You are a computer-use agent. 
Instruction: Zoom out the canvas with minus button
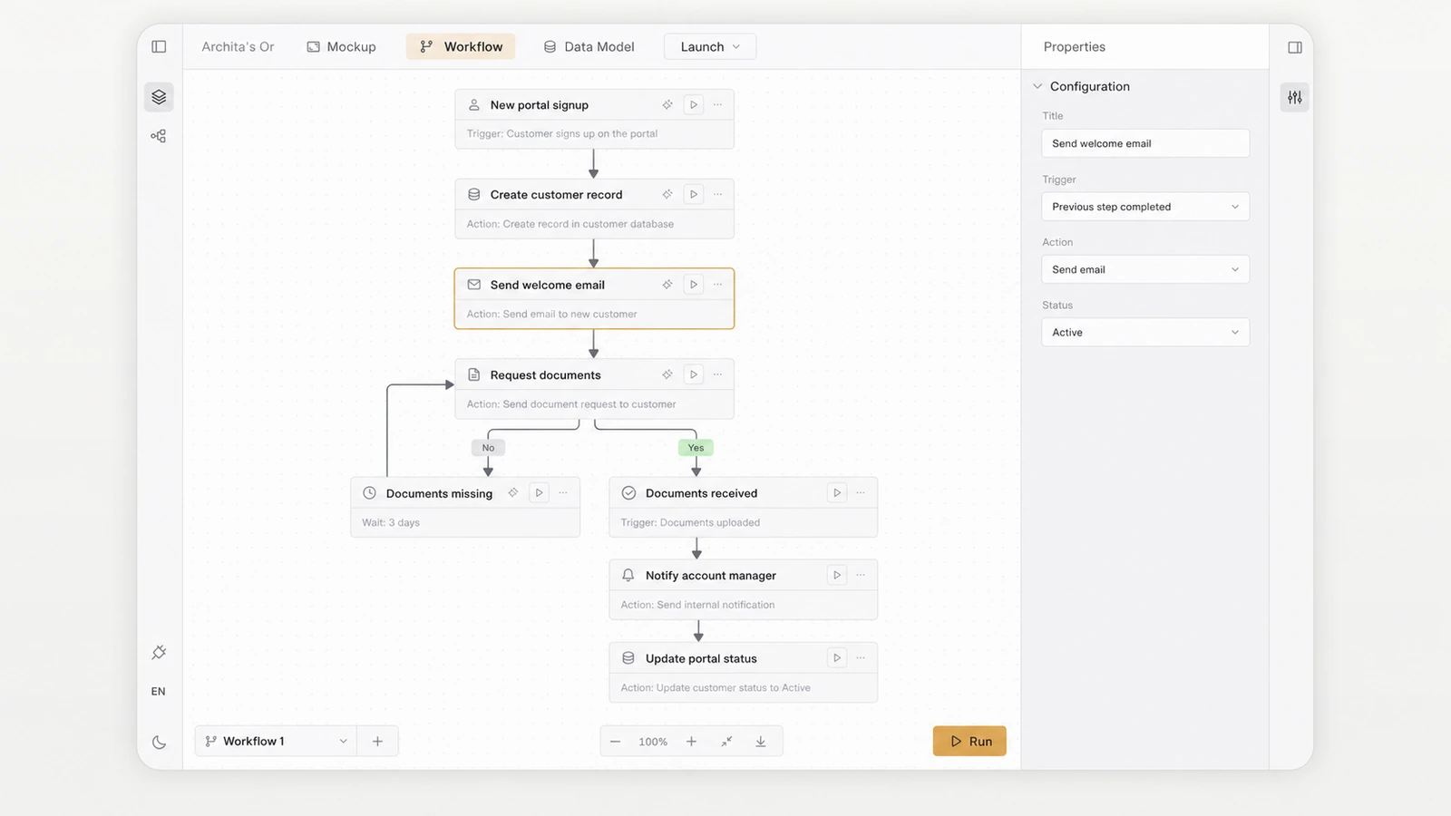pyautogui.click(x=615, y=742)
